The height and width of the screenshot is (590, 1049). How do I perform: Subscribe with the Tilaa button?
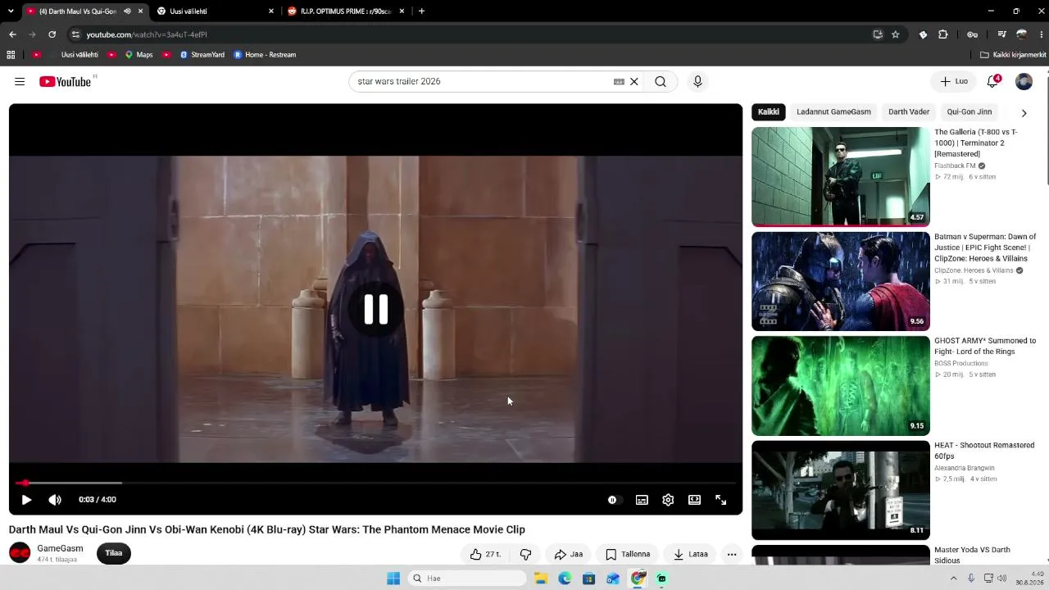(114, 553)
